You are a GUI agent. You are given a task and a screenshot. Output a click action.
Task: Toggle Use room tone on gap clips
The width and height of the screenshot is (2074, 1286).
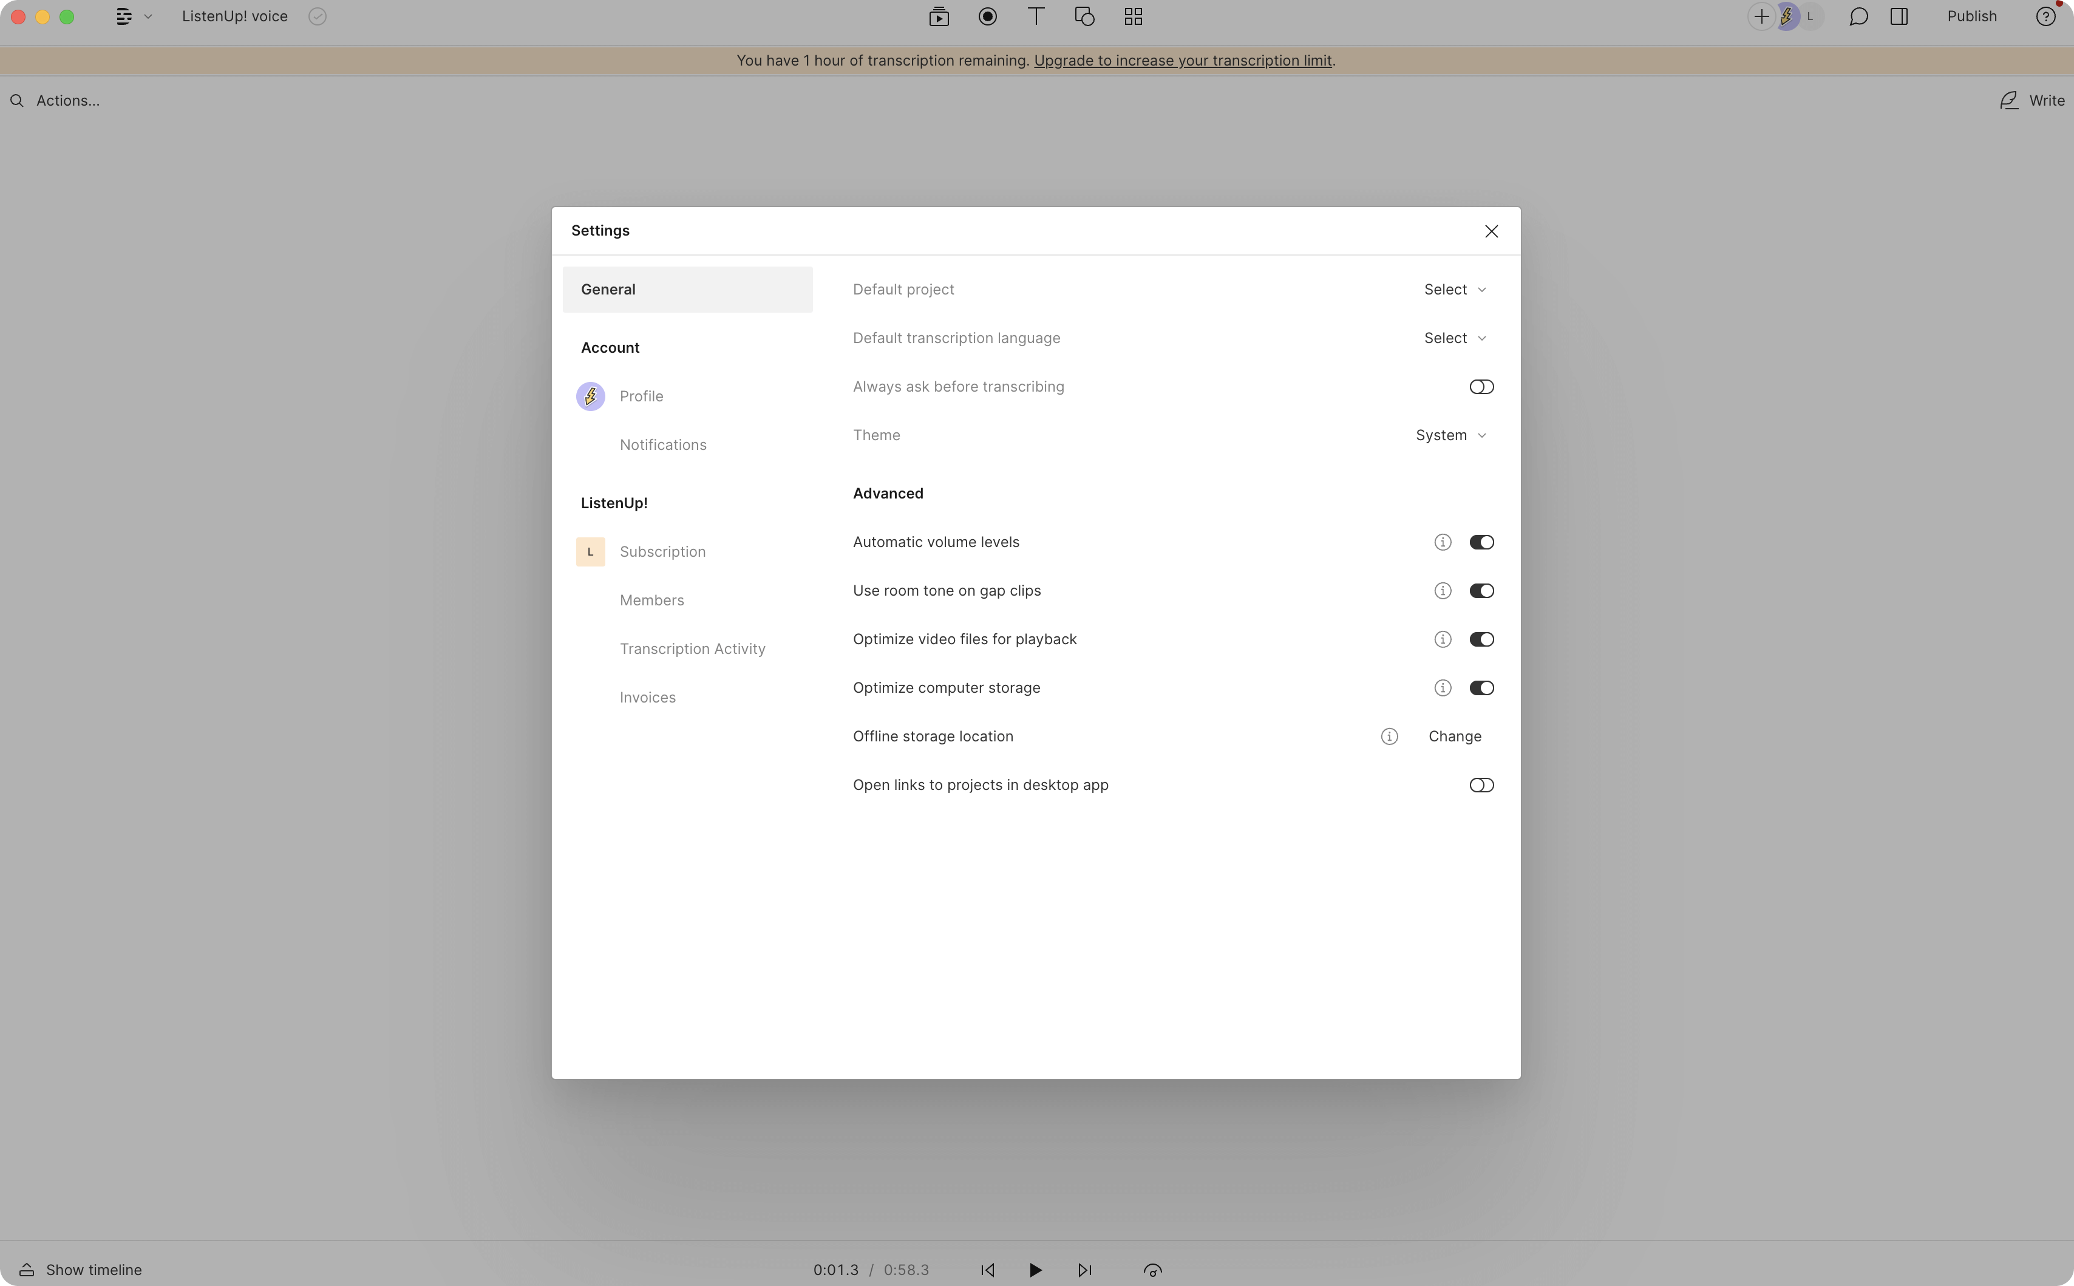click(1480, 591)
